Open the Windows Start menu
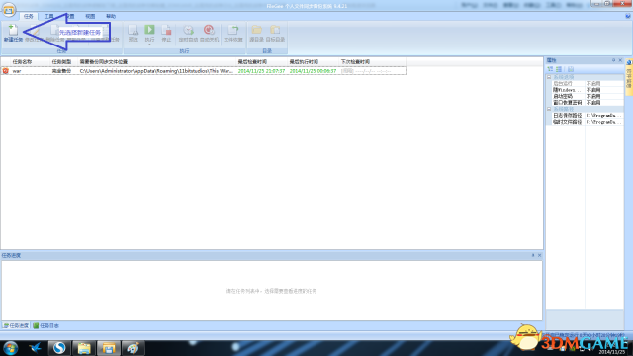Screen dimensions: 633x356 pyautogui.click(x=10, y=348)
